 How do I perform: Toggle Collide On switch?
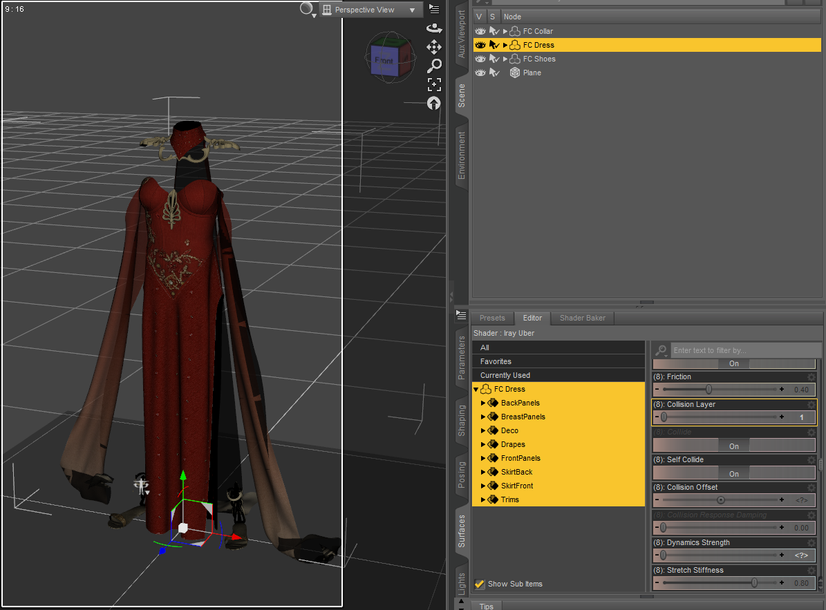coord(734,446)
